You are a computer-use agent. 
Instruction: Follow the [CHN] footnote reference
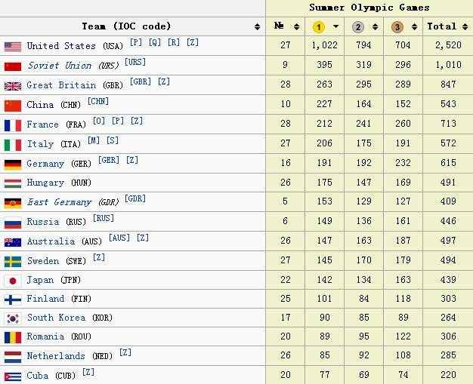(x=98, y=101)
